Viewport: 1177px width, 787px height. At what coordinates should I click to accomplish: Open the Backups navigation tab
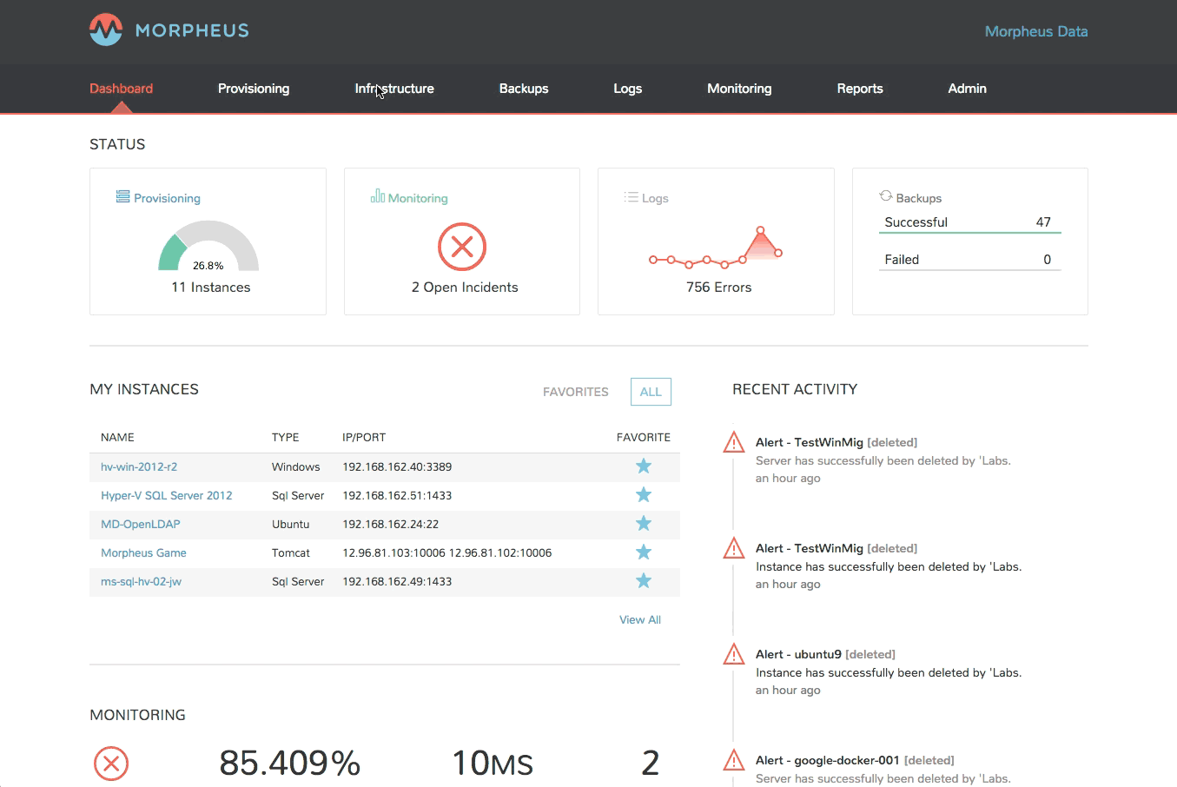click(524, 89)
